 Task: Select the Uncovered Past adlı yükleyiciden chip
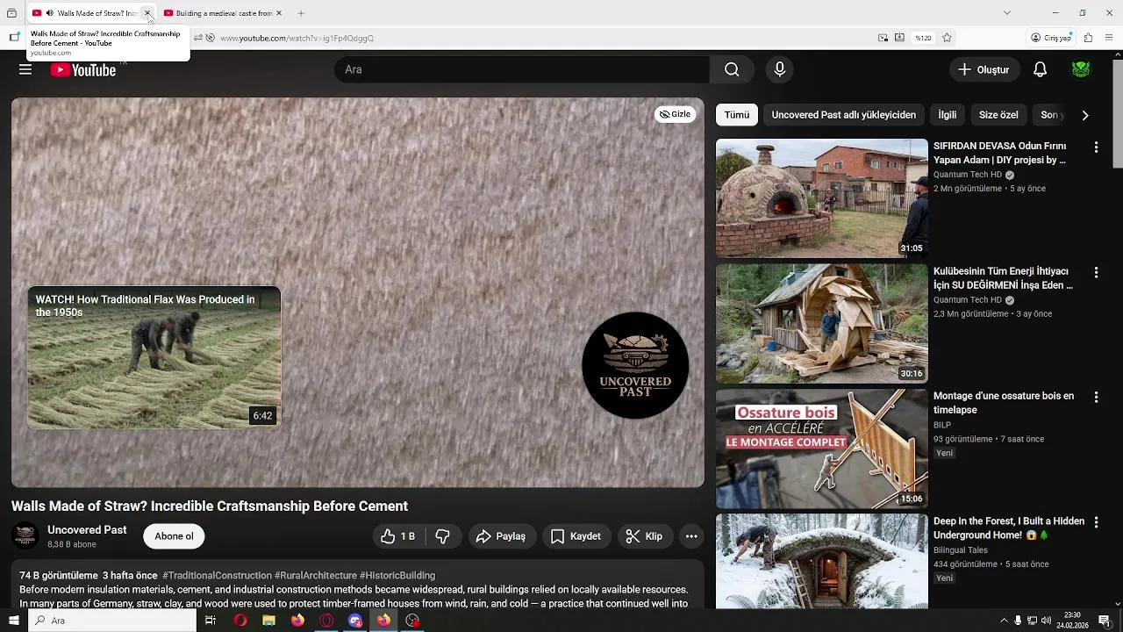(844, 115)
